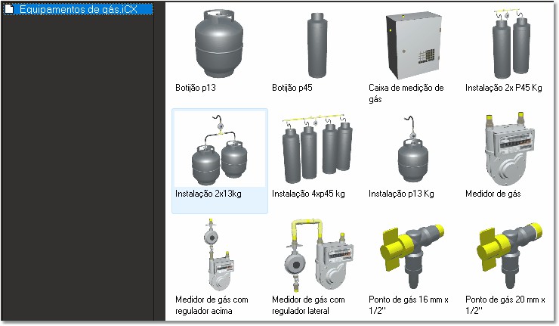Click the document icon beside Equipamentos de gás.iCX
Screen dimensions: 559x326
9,9
